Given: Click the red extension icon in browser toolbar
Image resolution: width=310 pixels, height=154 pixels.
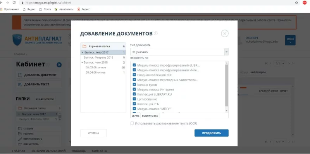Looking at the screenshot, I should [x=305, y=3].
